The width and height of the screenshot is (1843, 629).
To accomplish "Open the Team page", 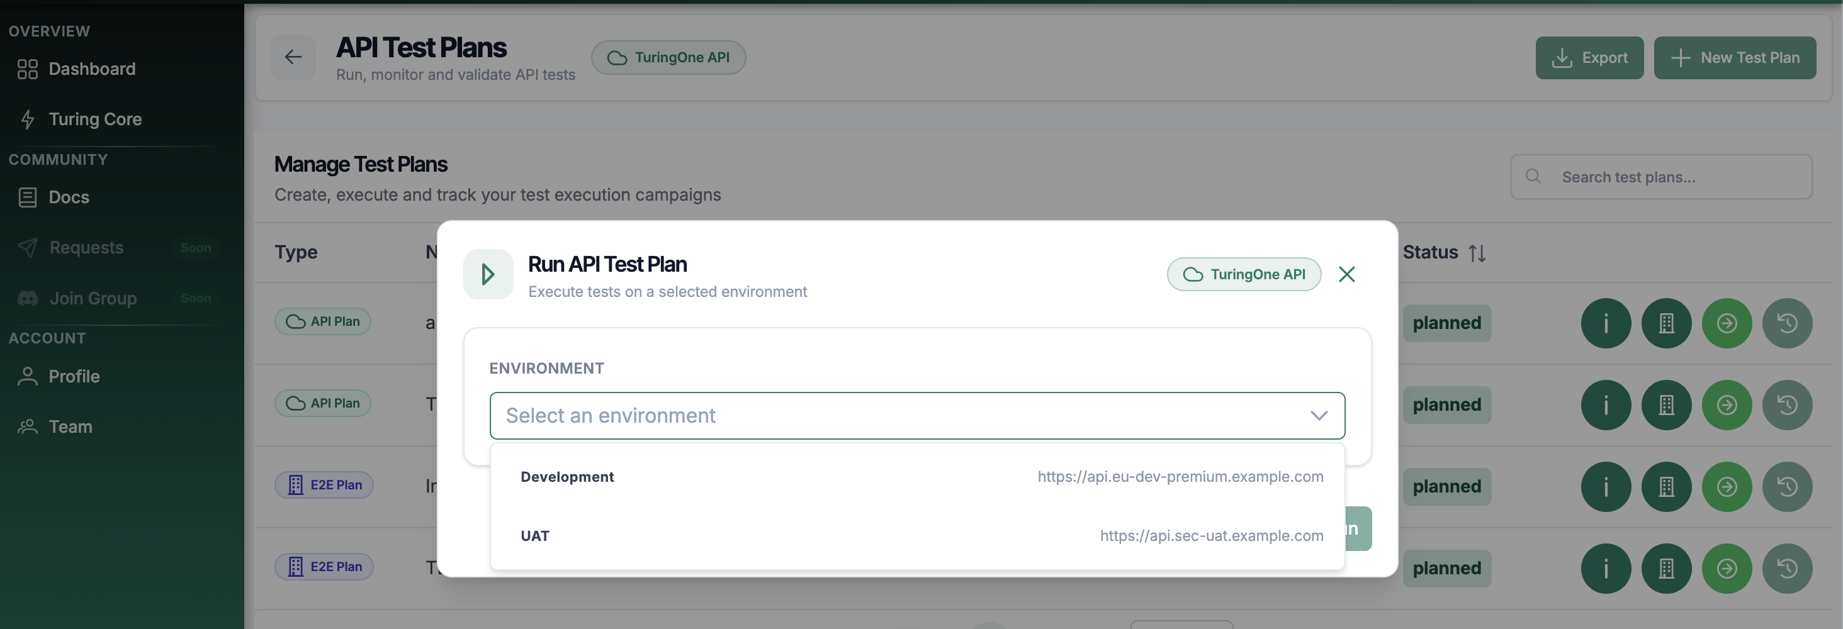I will (x=70, y=426).
